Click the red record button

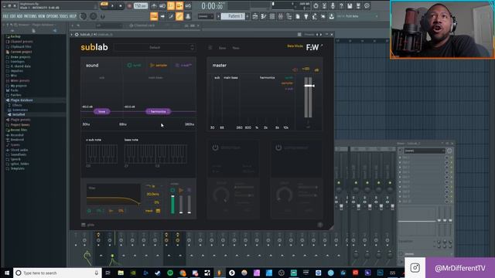[129, 5]
